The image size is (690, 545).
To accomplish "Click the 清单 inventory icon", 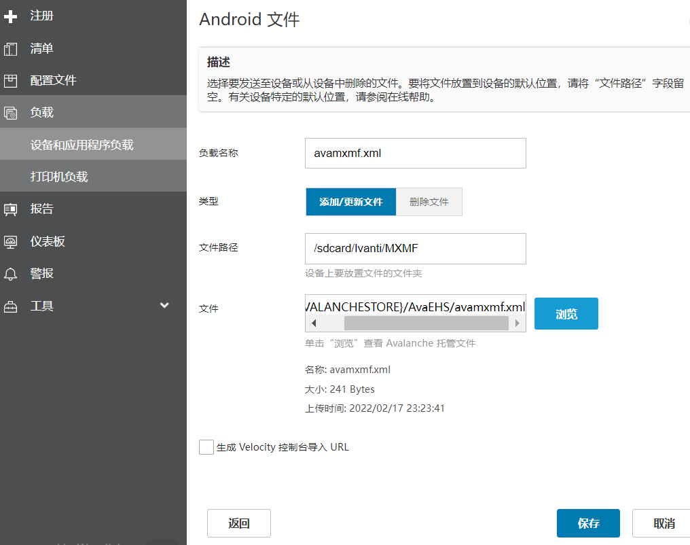I will tap(11, 49).
